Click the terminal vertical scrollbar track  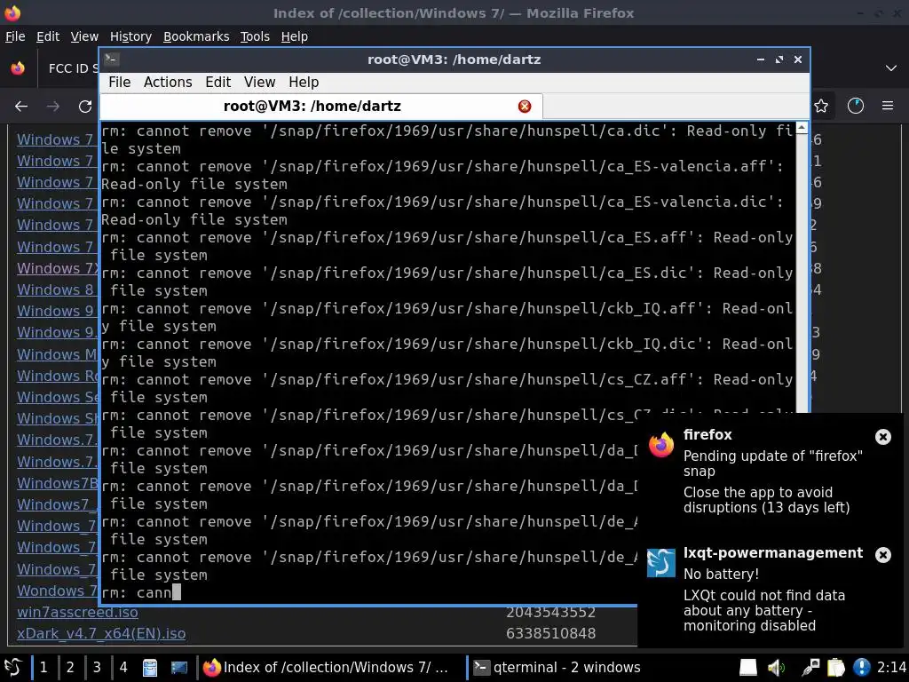tap(802, 273)
